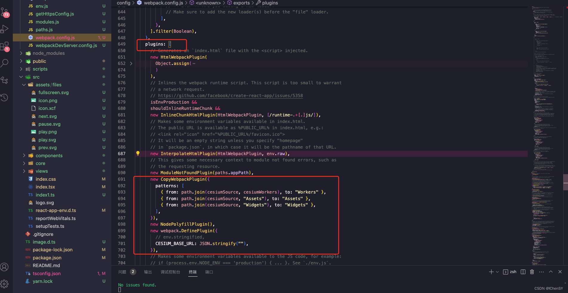This screenshot has height=293, width=568.
Task: Open terminal panel more actions menu
Action: [541, 272]
